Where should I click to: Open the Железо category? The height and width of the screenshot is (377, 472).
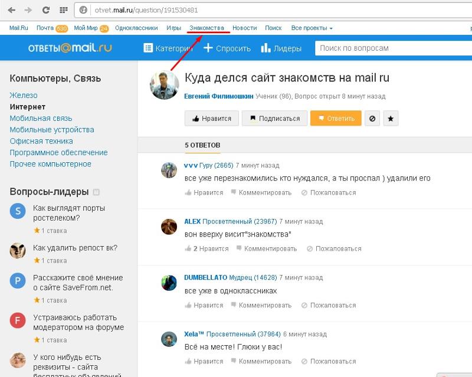tap(24, 96)
